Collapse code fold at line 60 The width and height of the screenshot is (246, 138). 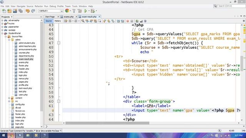click(59, 101)
